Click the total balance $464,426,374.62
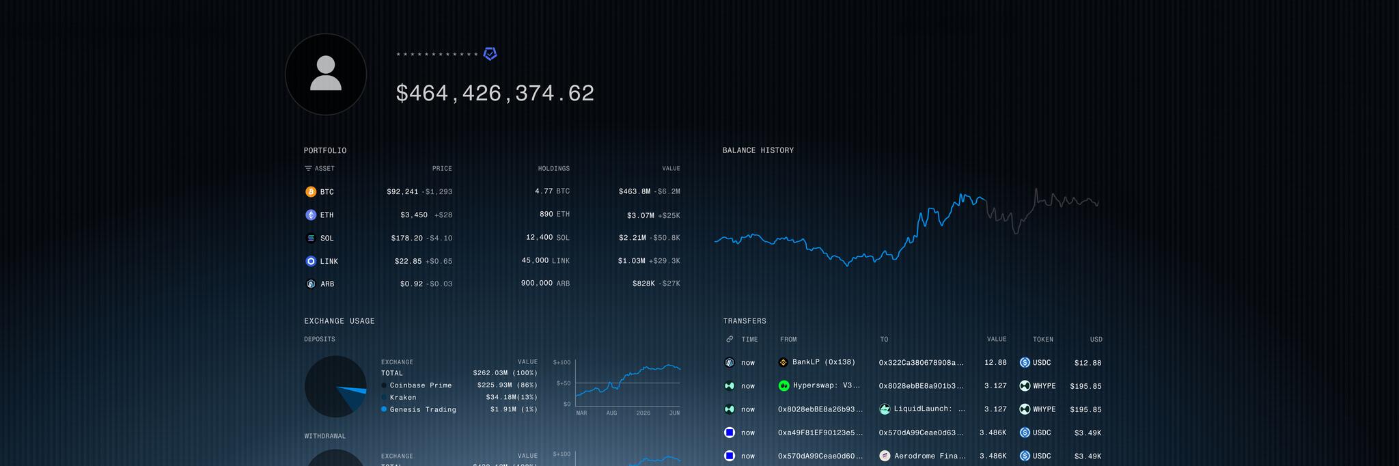This screenshot has height=466, width=1399. pyautogui.click(x=495, y=94)
